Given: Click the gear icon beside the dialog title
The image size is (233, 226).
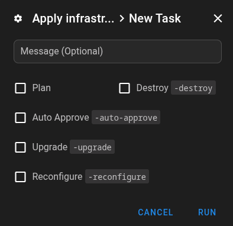Looking at the screenshot, I should pos(18,19).
